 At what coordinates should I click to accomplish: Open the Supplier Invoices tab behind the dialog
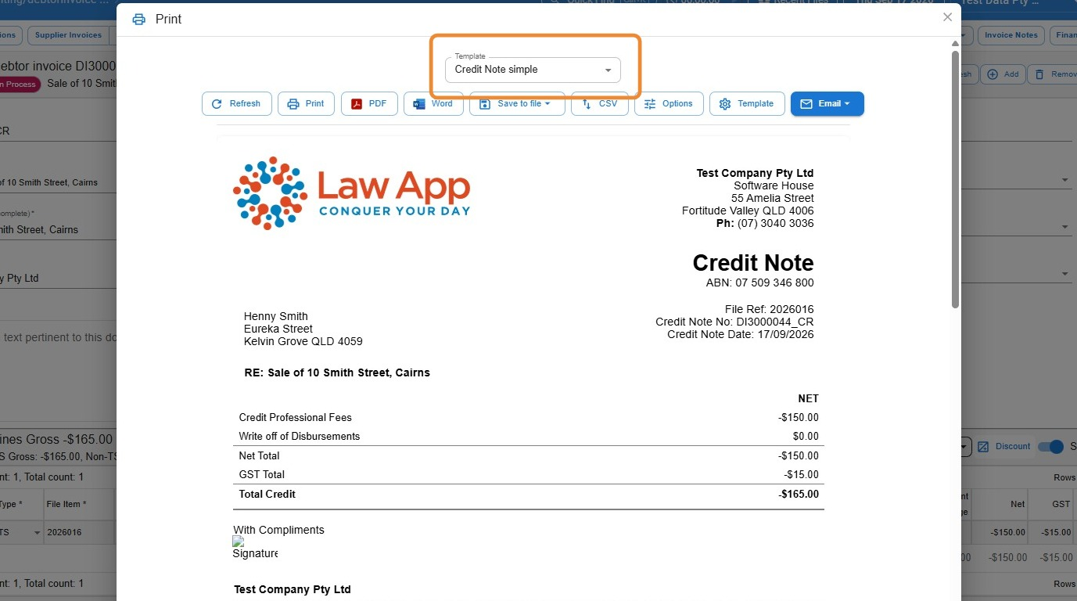[68, 35]
